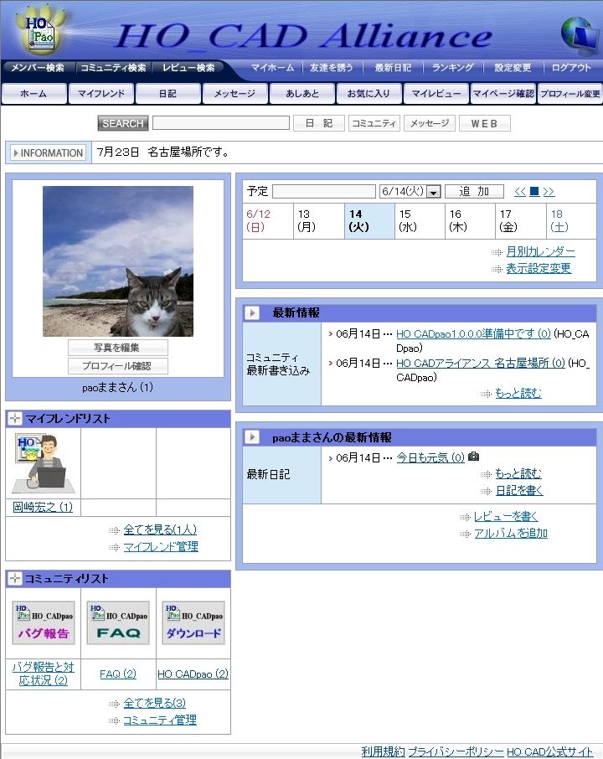The width and height of the screenshot is (603, 759).
Task: Click the SEARCH button
Action: click(x=123, y=123)
